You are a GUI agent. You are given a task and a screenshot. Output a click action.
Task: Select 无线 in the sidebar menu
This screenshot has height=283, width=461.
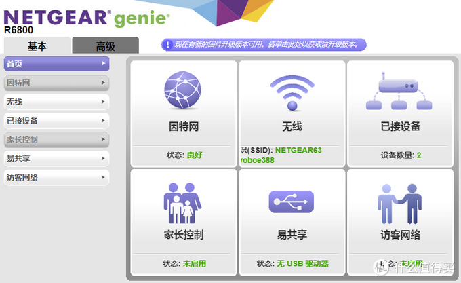57,102
